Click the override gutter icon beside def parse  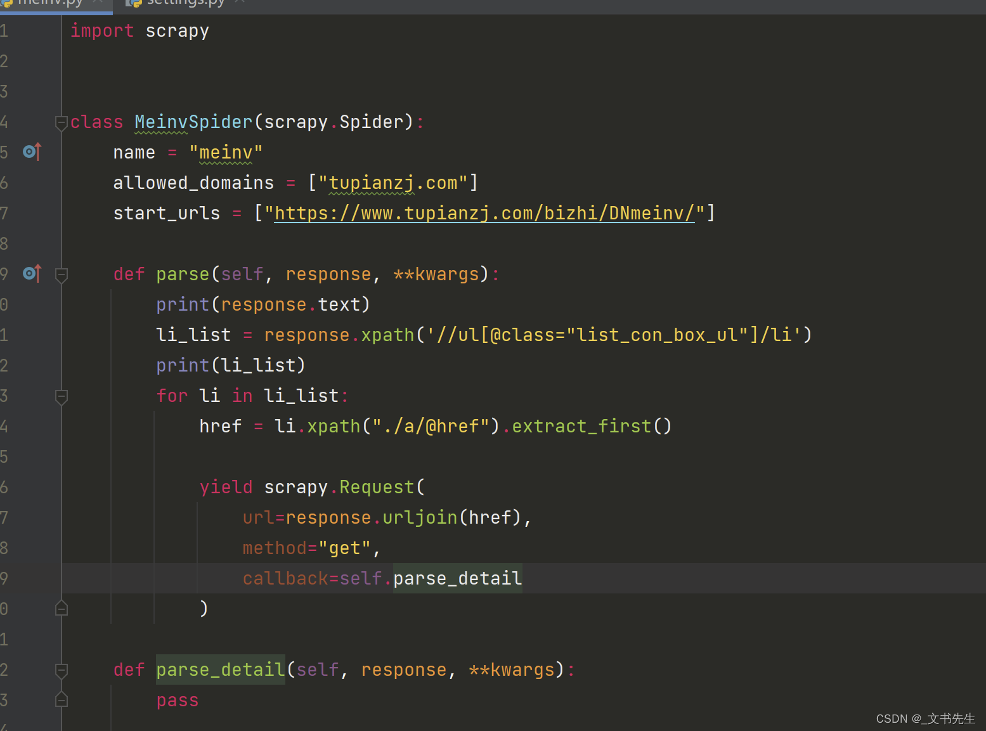pyautogui.click(x=32, y=273)
